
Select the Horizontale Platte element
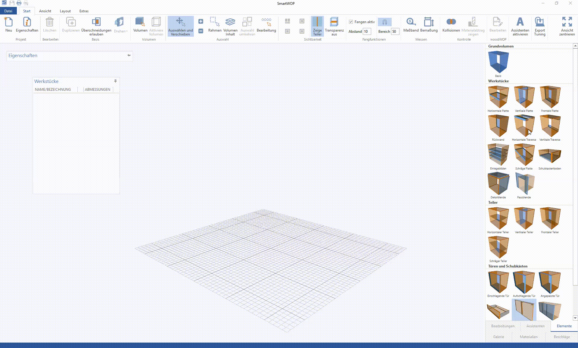click(498, 97)
